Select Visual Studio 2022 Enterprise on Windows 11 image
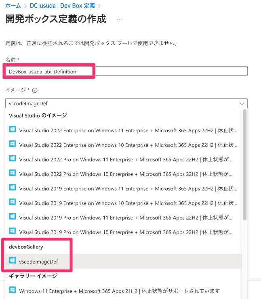 click(x=123, y=130)
